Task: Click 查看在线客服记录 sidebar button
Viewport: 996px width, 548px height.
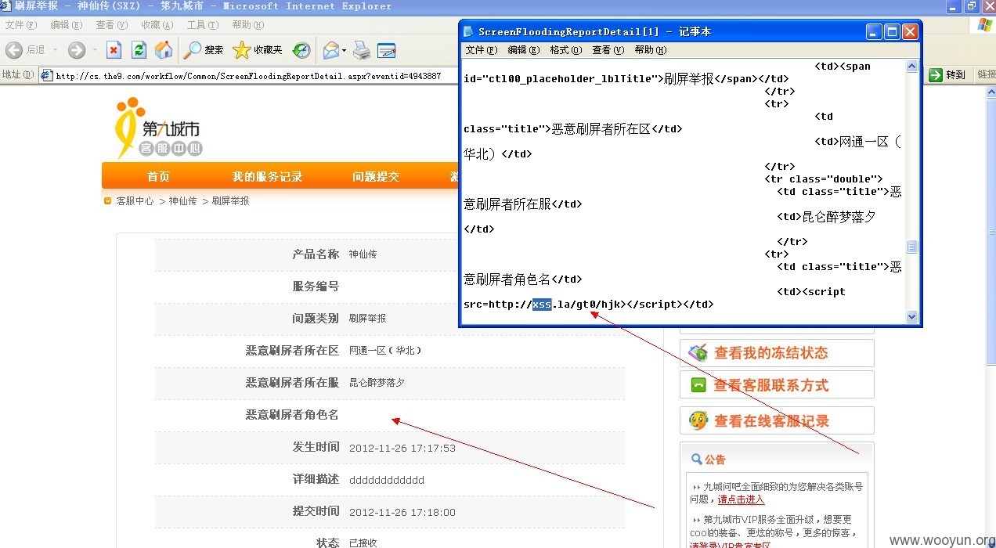Action: tap(777, 421)
